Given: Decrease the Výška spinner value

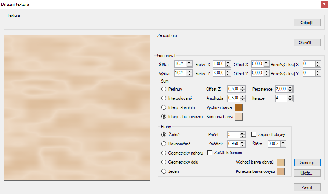Looking at the screenshot, I should pyautogui.click(x=189, y=75).
